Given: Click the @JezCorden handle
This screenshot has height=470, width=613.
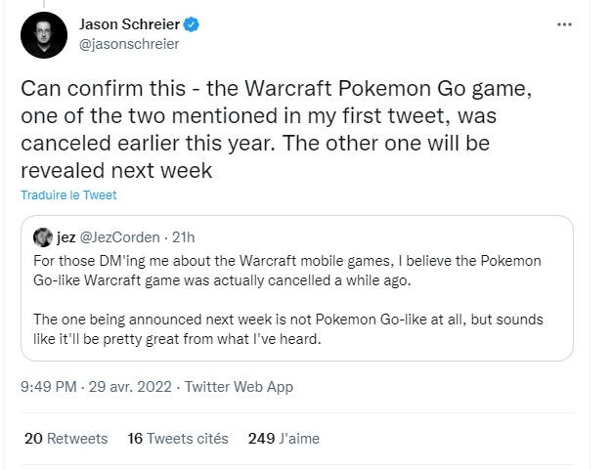Looking at the screenshot, I should 118,236.
